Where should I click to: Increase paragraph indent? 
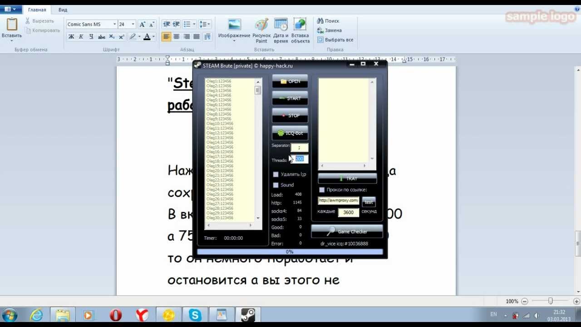pos(176,25)
